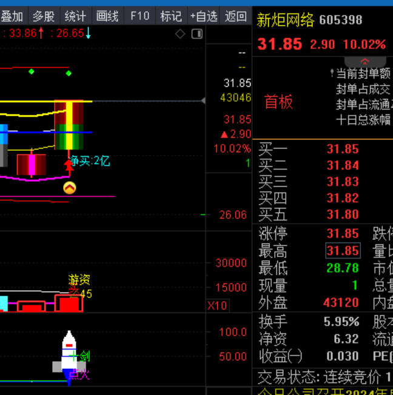Click the 当前封单额 label
Viewport: 393px width, 395px height.
click(363, 73)
